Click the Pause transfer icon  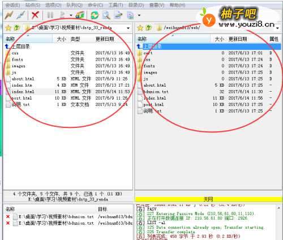point(50,15)
